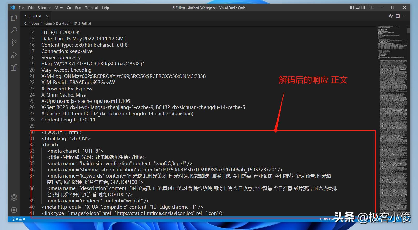Click the "Date: Thu, 05 May 2022" line
Image resolution: width=418 pixels, height=230 pixels.
(x=84, y=39)
